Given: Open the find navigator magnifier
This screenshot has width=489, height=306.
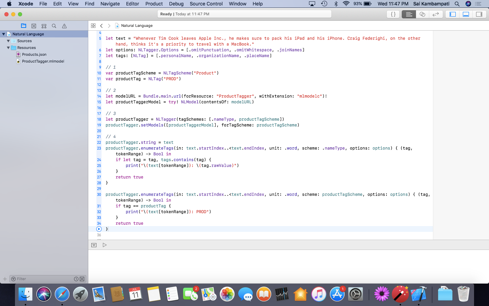Looking at the screenshot, I should [54, 26].
